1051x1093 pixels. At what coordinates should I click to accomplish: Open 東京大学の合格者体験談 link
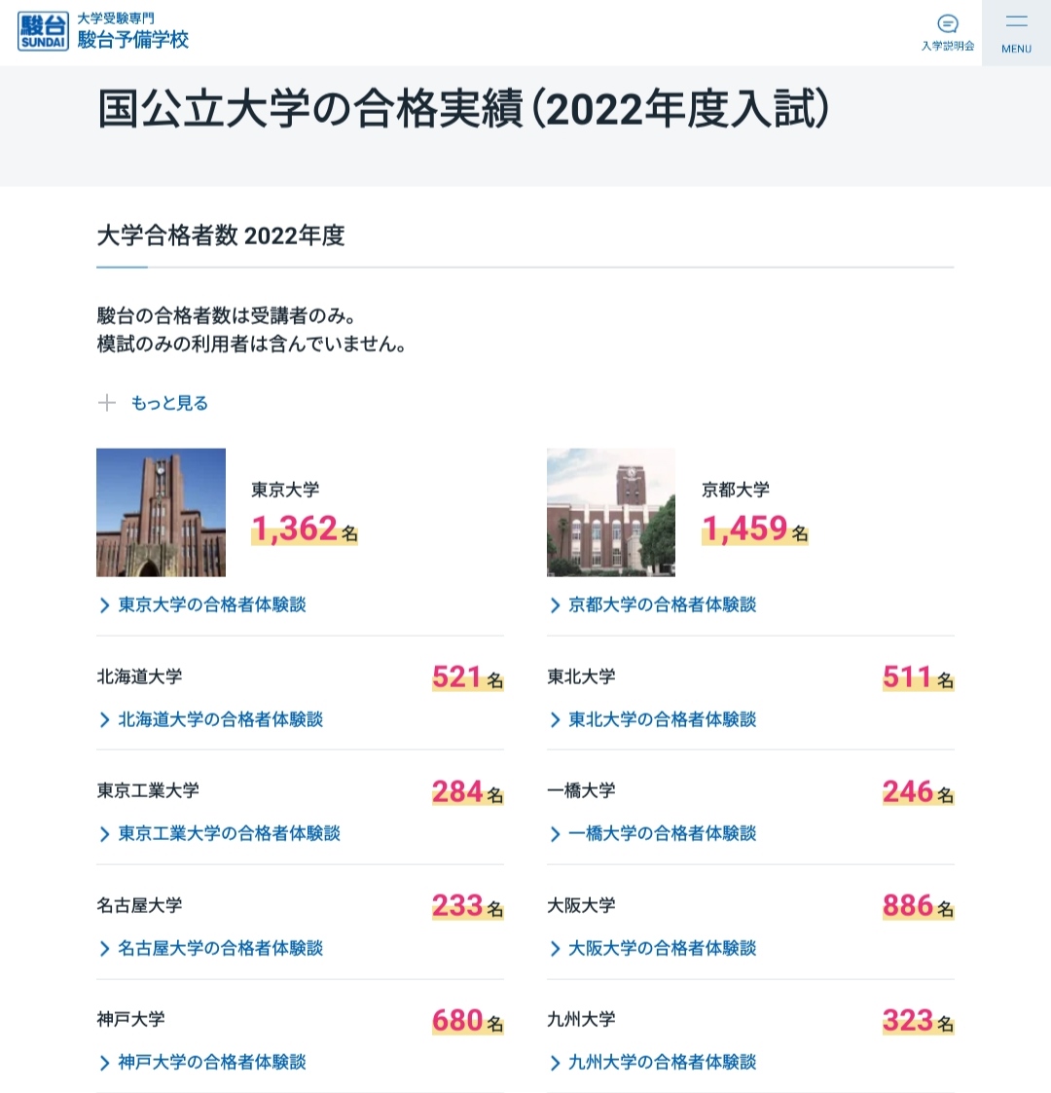pyautogui.click(x=212, y=604)
